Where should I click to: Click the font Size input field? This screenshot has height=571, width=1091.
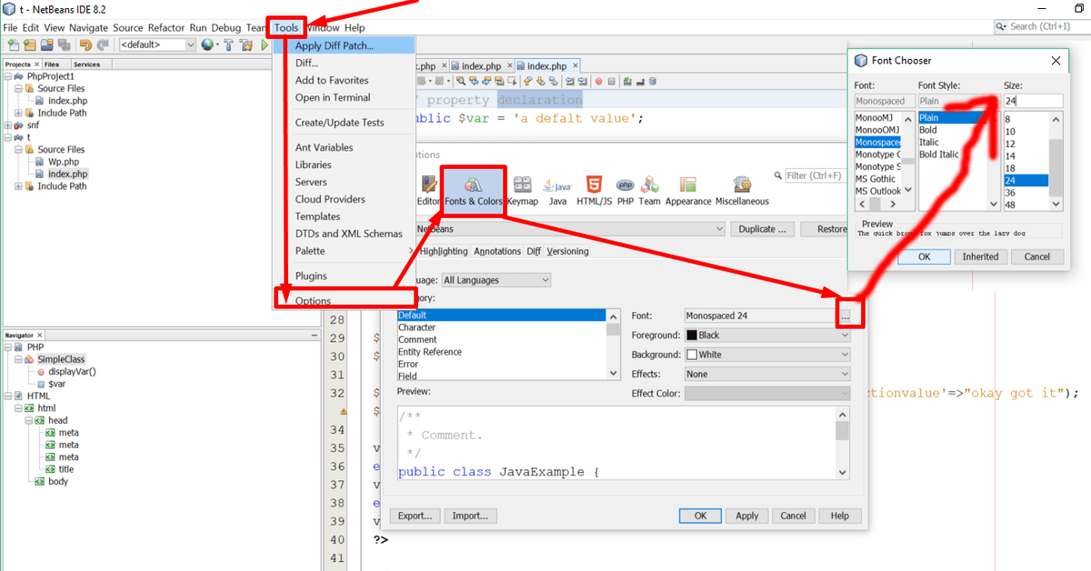coord(1033,101)
